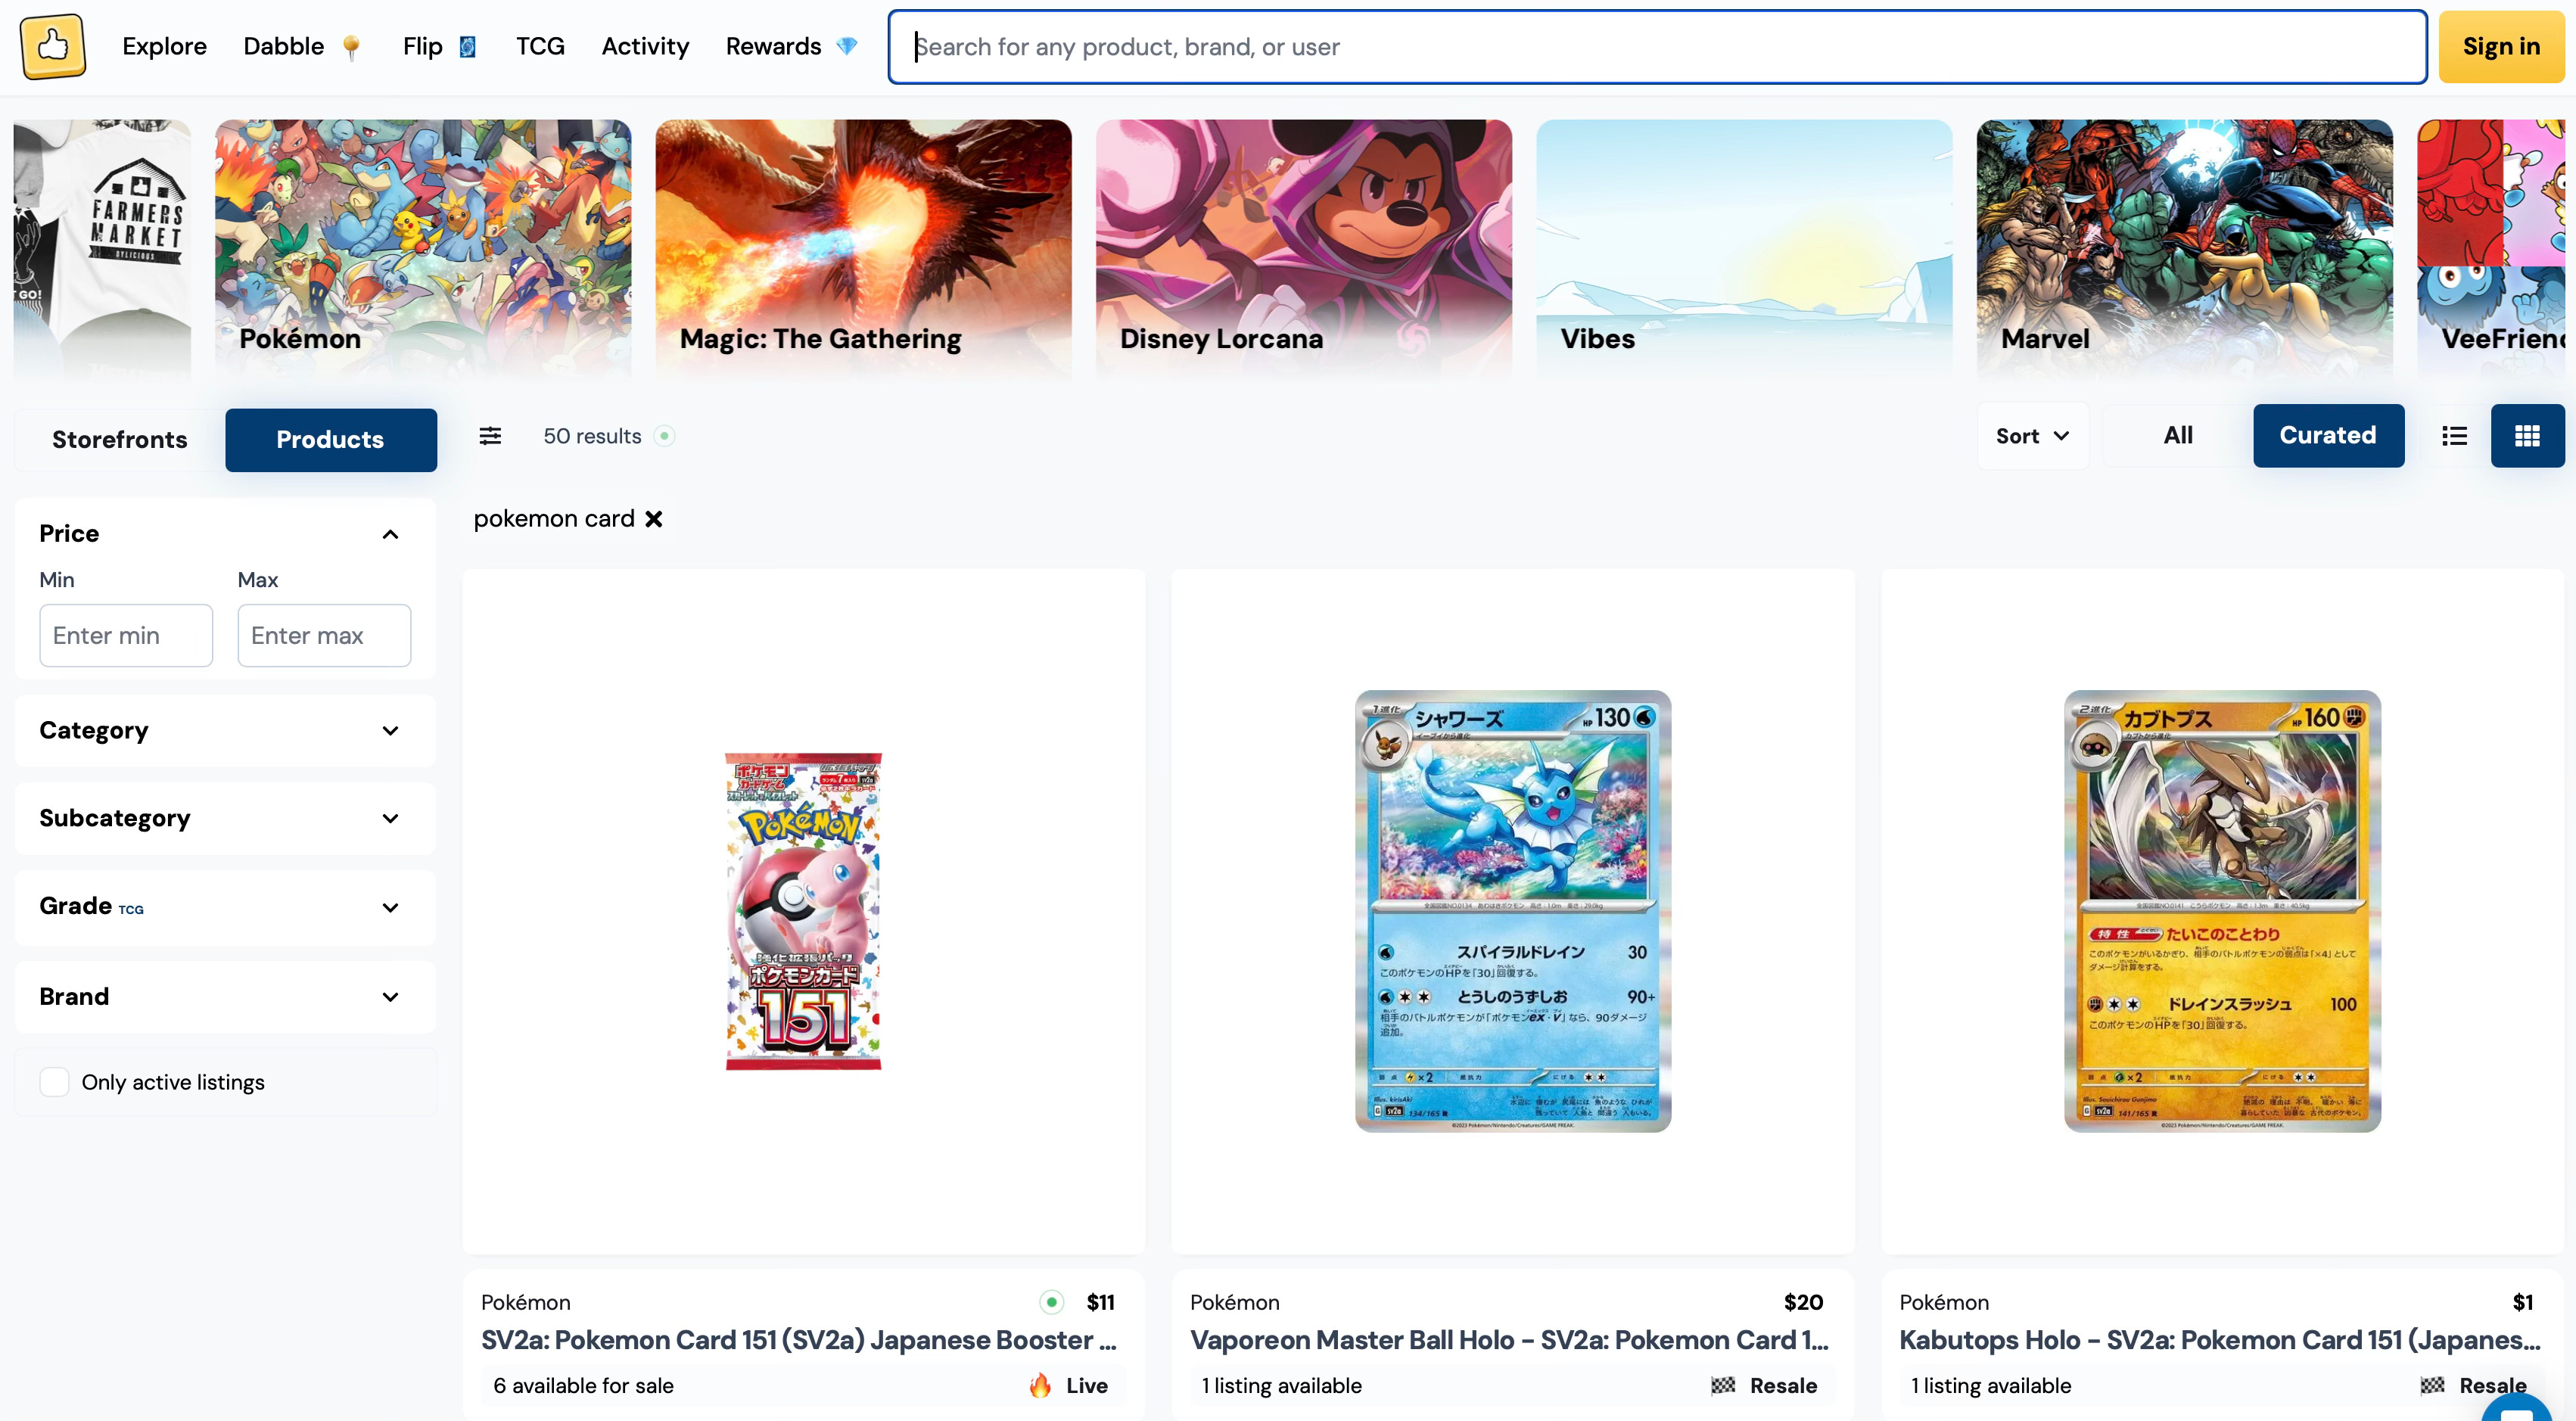This screenshot has height=1421, width=2576.
Task: Open the Activity page
Action: 645,47
